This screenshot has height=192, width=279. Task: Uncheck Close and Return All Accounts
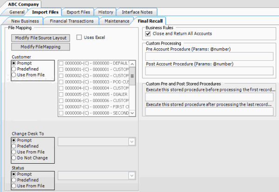point(148,34)
